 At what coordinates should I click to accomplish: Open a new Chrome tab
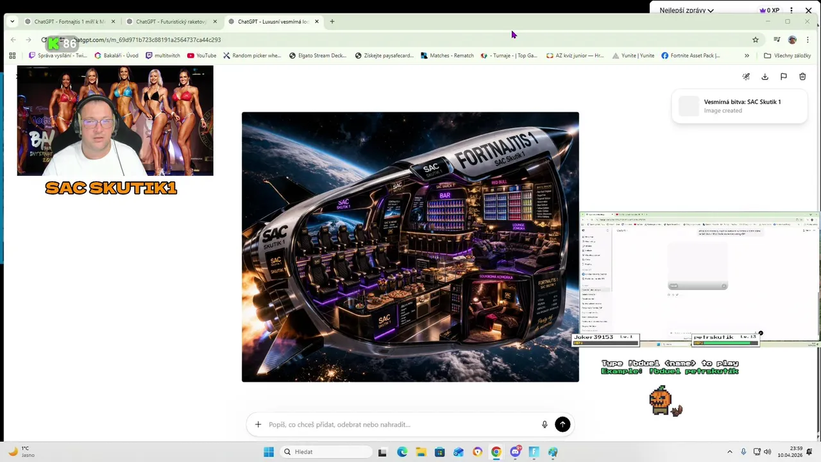pos(332,21)
